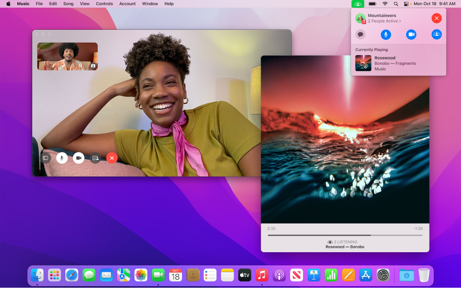Viewport: 461px width, 288px height.
Task: Mute the microphone in the FaceTime window
Action: (x=62, y=158)
